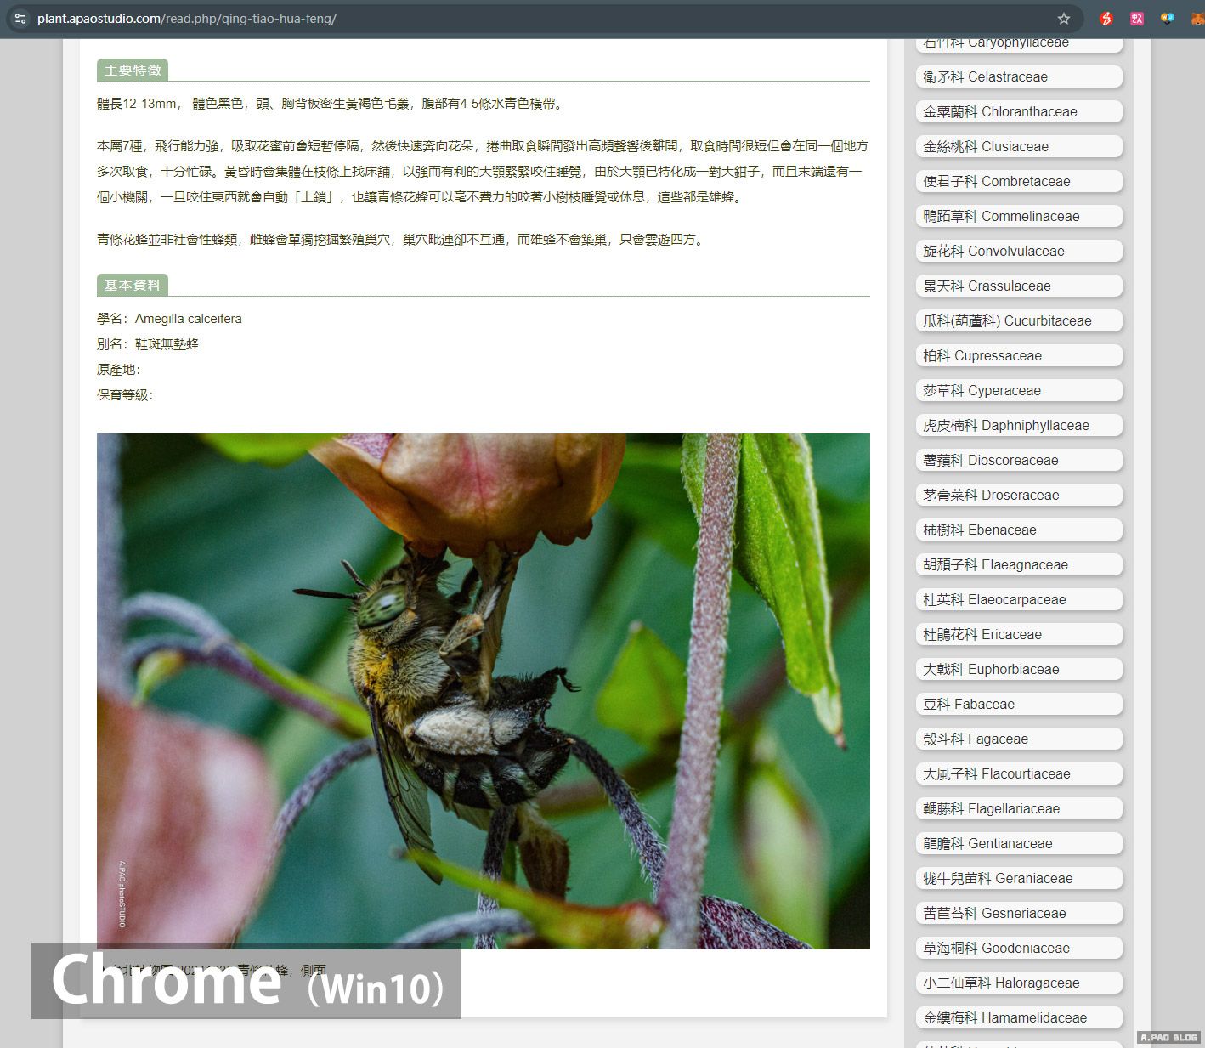Screen dimensions: 1205x1048
Task: Select 金粟蘭科 Chloranthaceae in the sidebar
Action: point(1018,111)
